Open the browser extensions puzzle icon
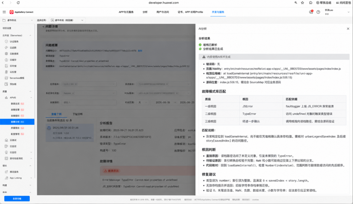The image size is (353, 204). tap(311, 3)
